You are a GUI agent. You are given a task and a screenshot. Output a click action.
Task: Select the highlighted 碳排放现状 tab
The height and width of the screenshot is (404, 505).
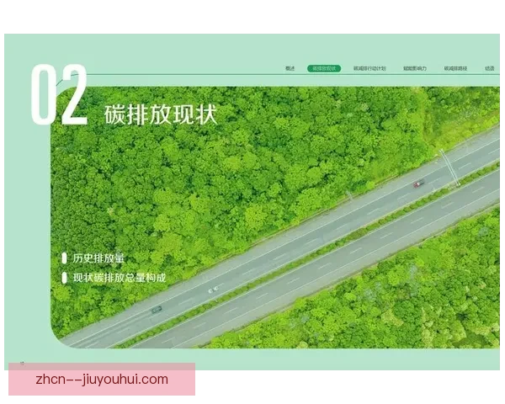point(324,68)
